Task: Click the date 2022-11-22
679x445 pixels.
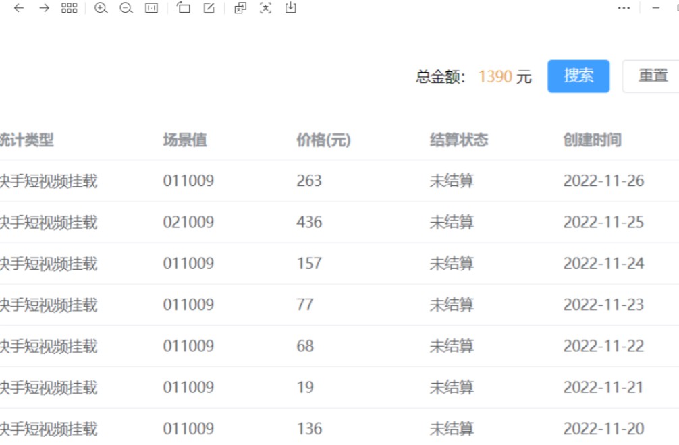Action: click(x=603, y=346)
